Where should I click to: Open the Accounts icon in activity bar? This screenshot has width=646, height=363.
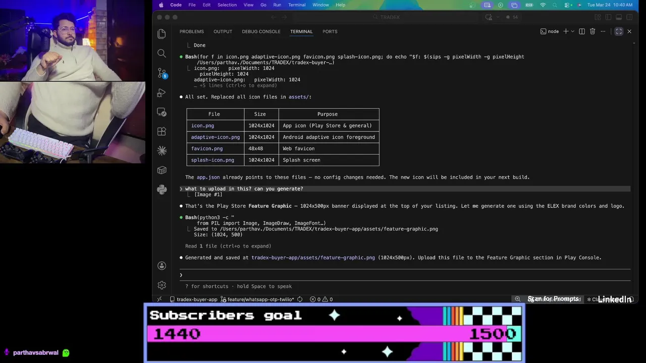click(161, 266)
